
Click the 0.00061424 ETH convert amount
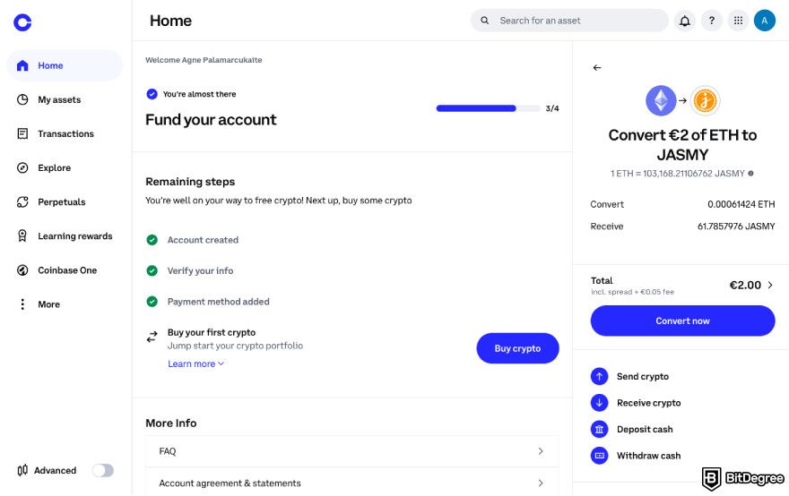(x=741, y=204)
